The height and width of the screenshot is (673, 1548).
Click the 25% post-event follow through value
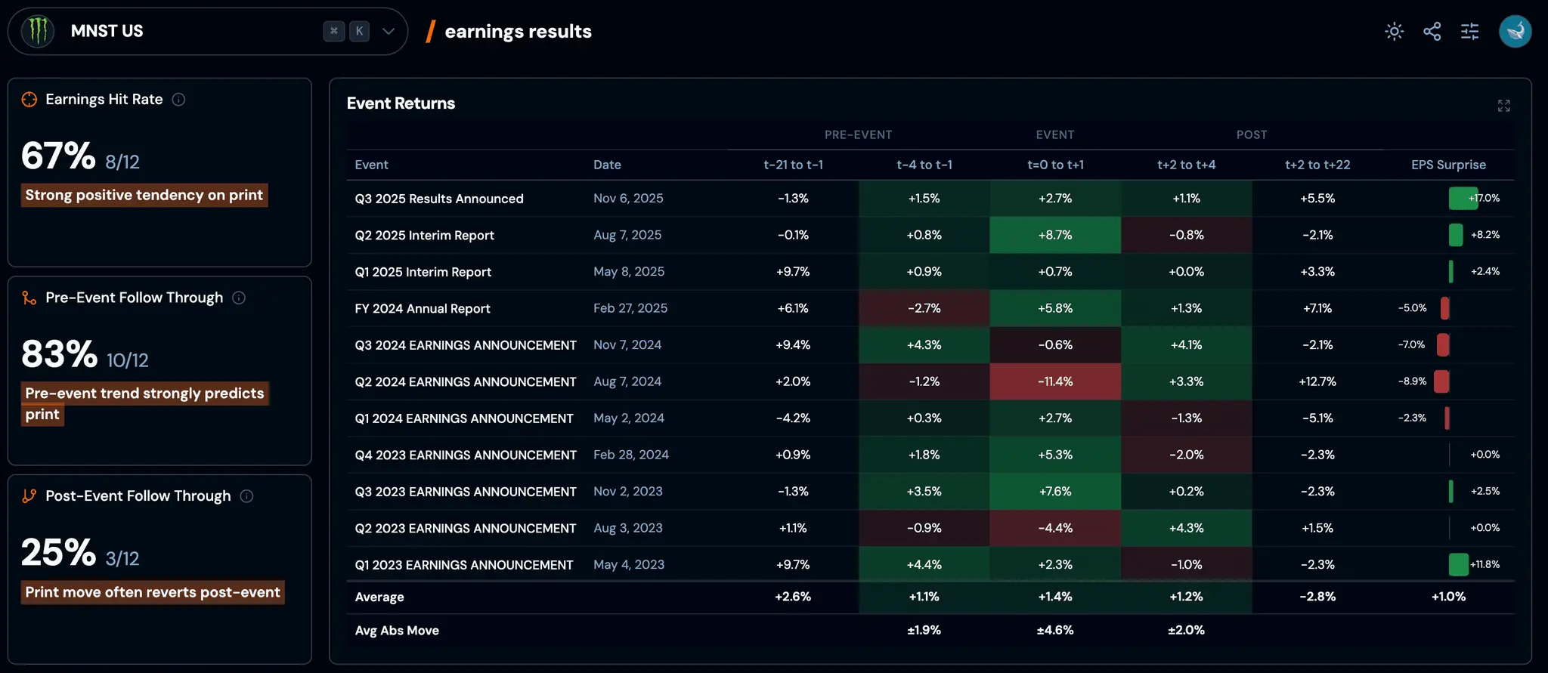[58, 552]
